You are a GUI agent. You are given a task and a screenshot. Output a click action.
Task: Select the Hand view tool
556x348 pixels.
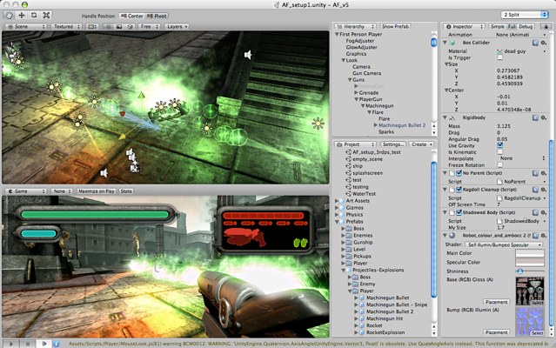tap(9, 16)
